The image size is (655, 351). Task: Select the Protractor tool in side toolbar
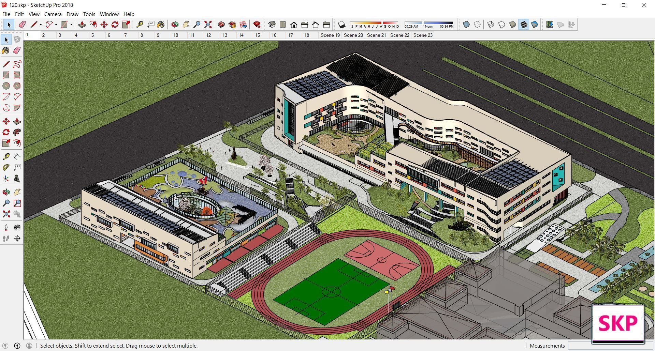(6, 168)
